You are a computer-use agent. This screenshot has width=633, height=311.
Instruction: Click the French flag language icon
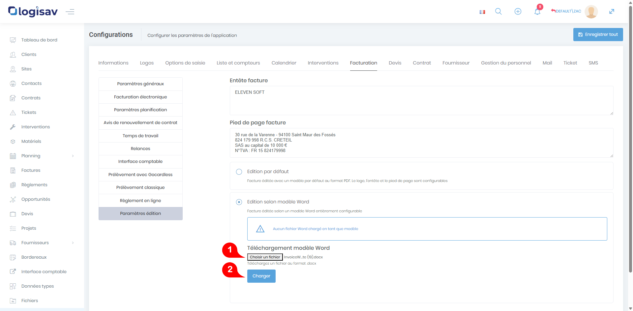482,12
